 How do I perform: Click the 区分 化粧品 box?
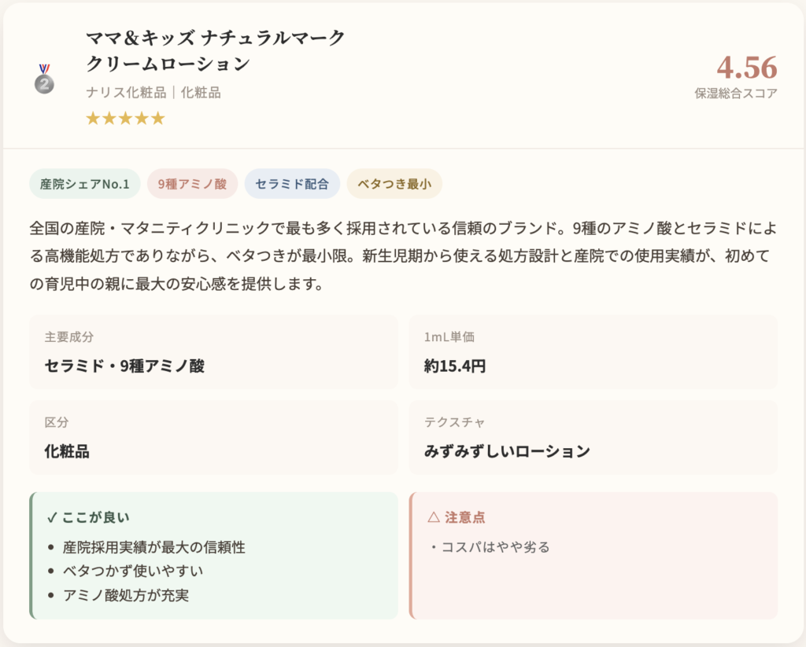[x=213, y=438]
